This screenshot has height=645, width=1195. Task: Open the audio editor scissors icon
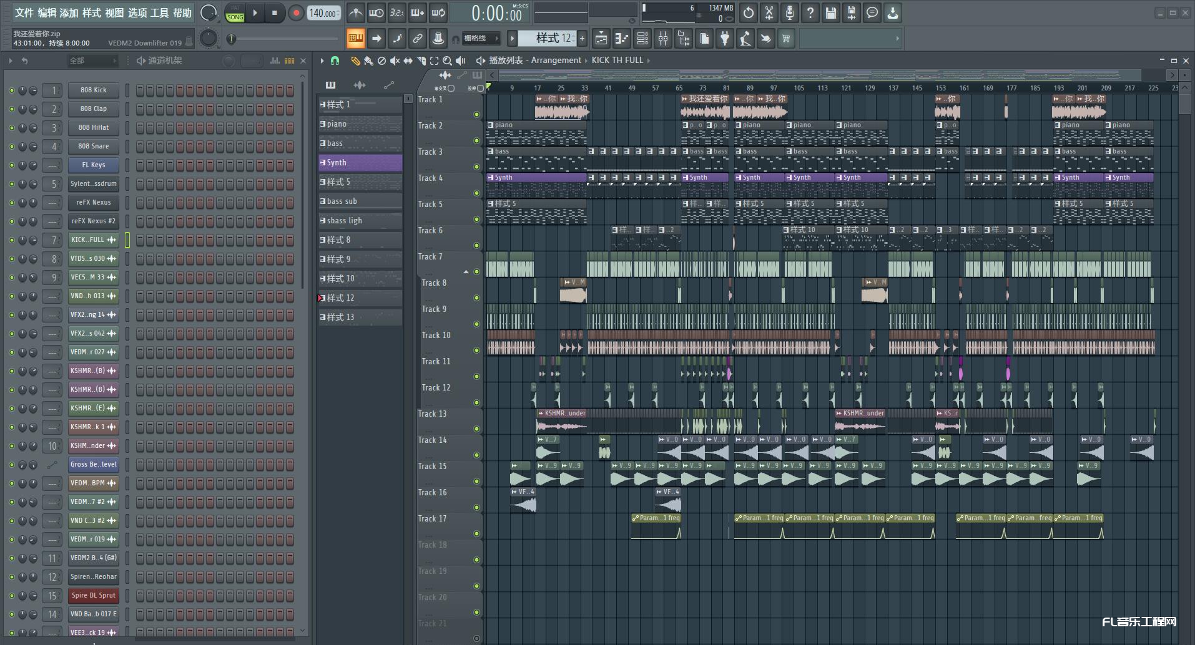click(x=769, y=12)
